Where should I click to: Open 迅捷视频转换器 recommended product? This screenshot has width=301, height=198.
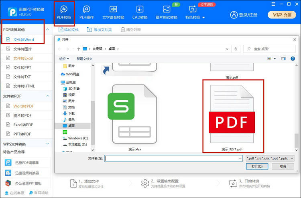(x=26, y=173)
